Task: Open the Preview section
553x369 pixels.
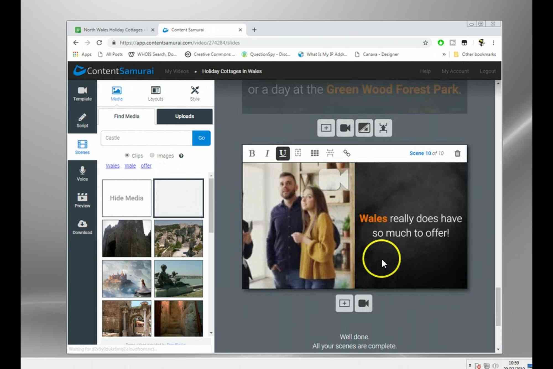Action: pyautogui.click(x=82, y=200)
